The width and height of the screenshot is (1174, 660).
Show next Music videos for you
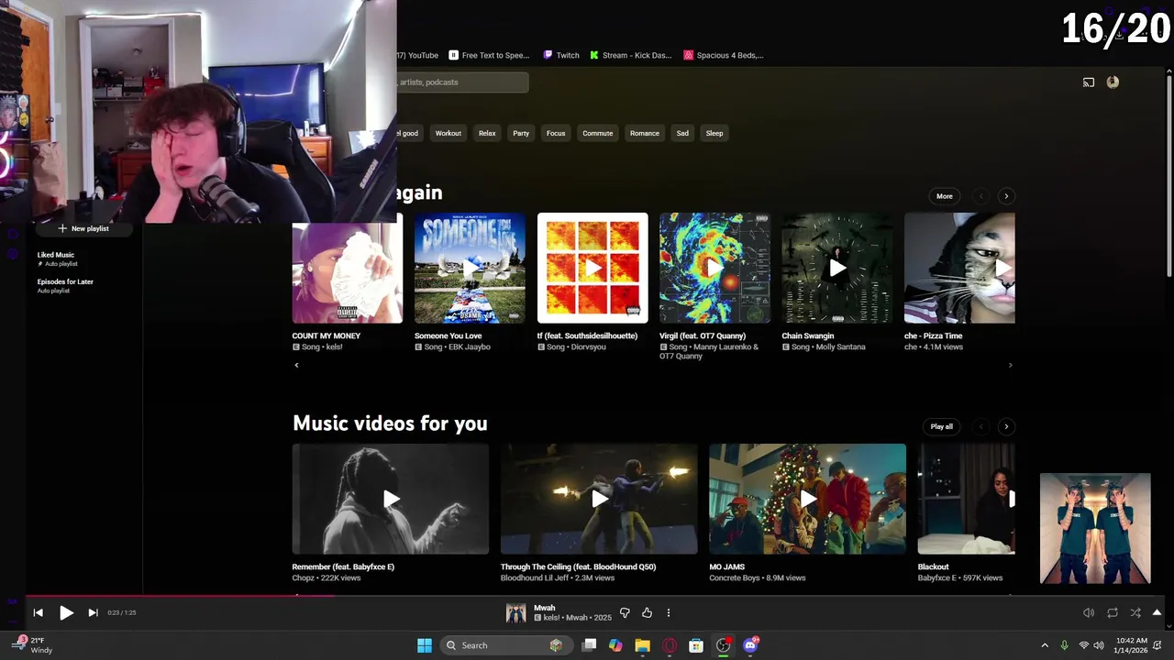1006,426
